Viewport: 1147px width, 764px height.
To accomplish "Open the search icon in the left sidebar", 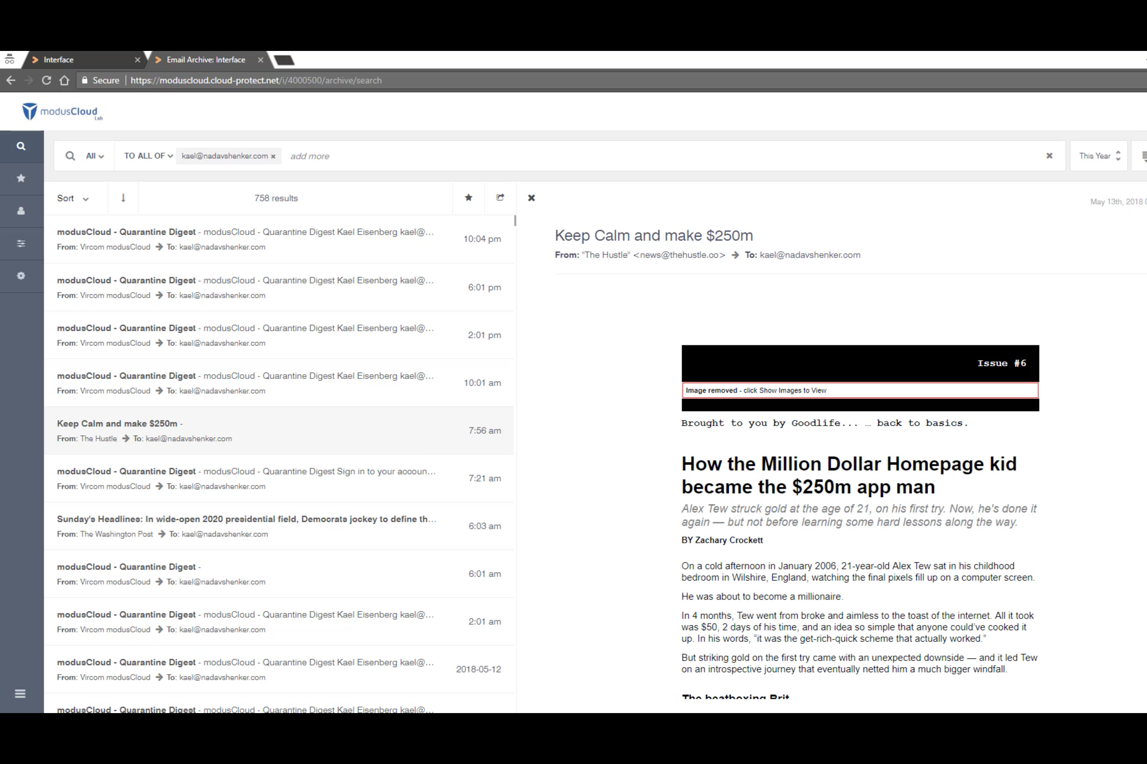I will click(x=21, y=146).
